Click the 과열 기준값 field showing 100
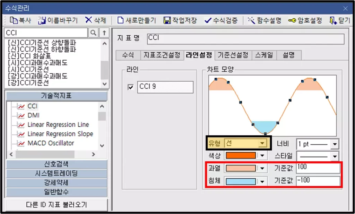355x214 pixels. [318, 168]
